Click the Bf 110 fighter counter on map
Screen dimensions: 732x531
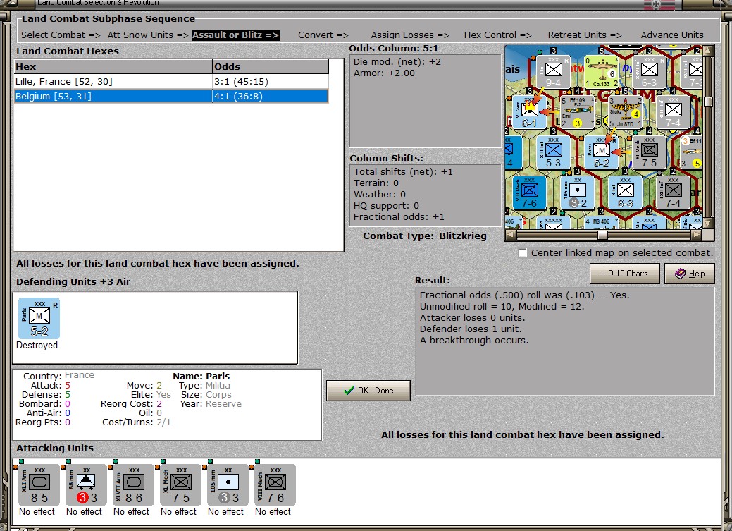(692, 152)
